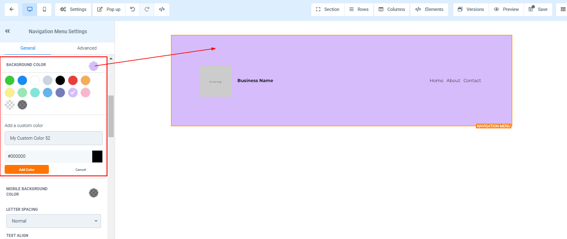567x239 pixels.
Task: Toggle the mobile background color swatch
Action: (94, 193)
